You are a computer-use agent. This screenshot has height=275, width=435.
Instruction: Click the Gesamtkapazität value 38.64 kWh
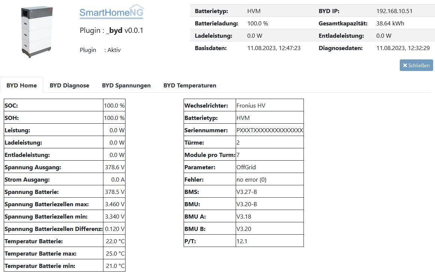click(390, 23)
